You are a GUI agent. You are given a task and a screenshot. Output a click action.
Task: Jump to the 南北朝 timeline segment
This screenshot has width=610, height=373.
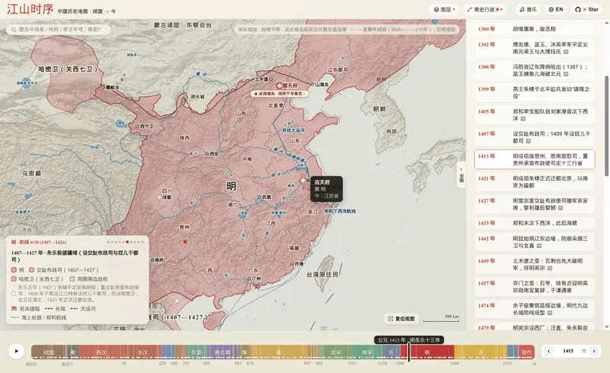coord(223,352)
